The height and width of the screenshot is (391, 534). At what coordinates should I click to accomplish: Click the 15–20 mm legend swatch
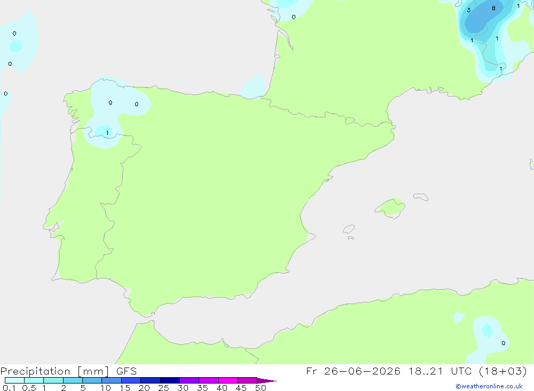(x=131, y=380)
